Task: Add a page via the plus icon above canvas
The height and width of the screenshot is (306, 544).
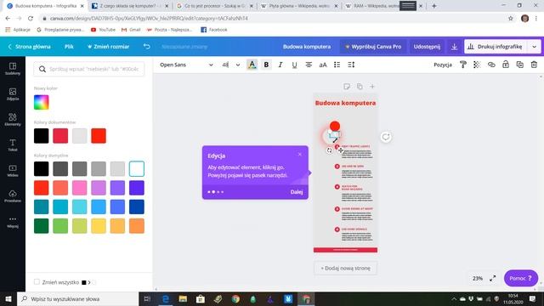Action: (x=372, y=87)
